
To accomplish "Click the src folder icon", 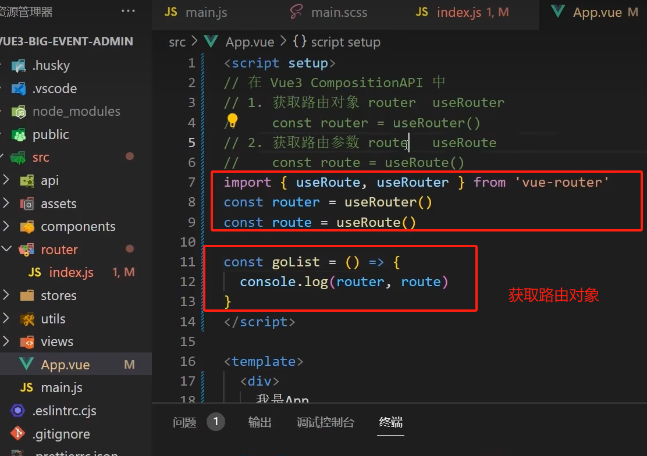I will click(x=18, y=158).
